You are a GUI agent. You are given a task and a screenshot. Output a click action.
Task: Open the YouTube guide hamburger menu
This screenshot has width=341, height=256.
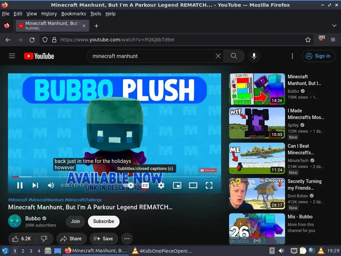(x=12, y=56)
